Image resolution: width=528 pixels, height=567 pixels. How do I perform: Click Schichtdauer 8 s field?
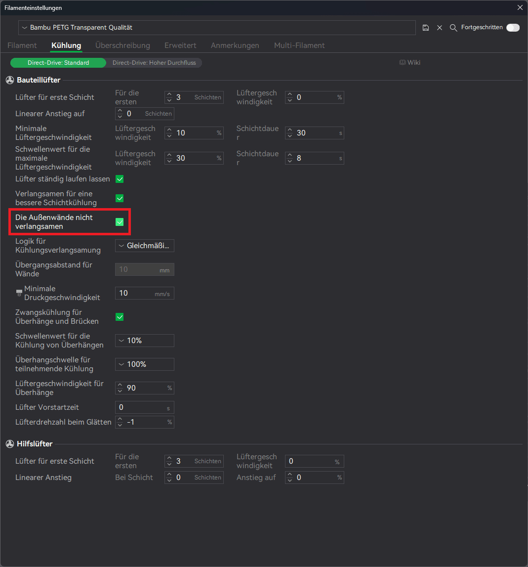(315, 158)
